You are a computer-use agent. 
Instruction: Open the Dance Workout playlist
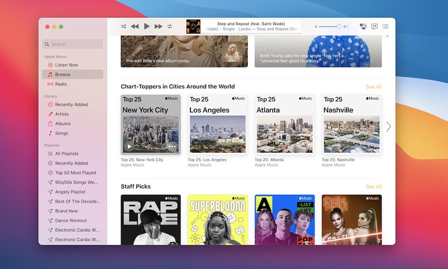(x=73, y=220)
